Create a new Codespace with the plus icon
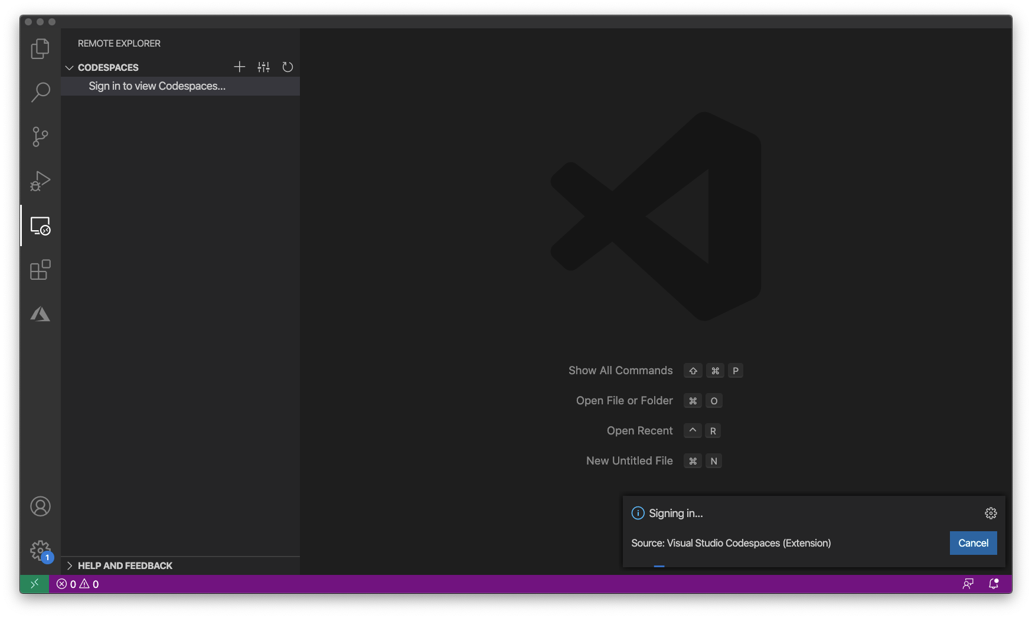This screenshot has height=618, width=1032. [240, 67]
